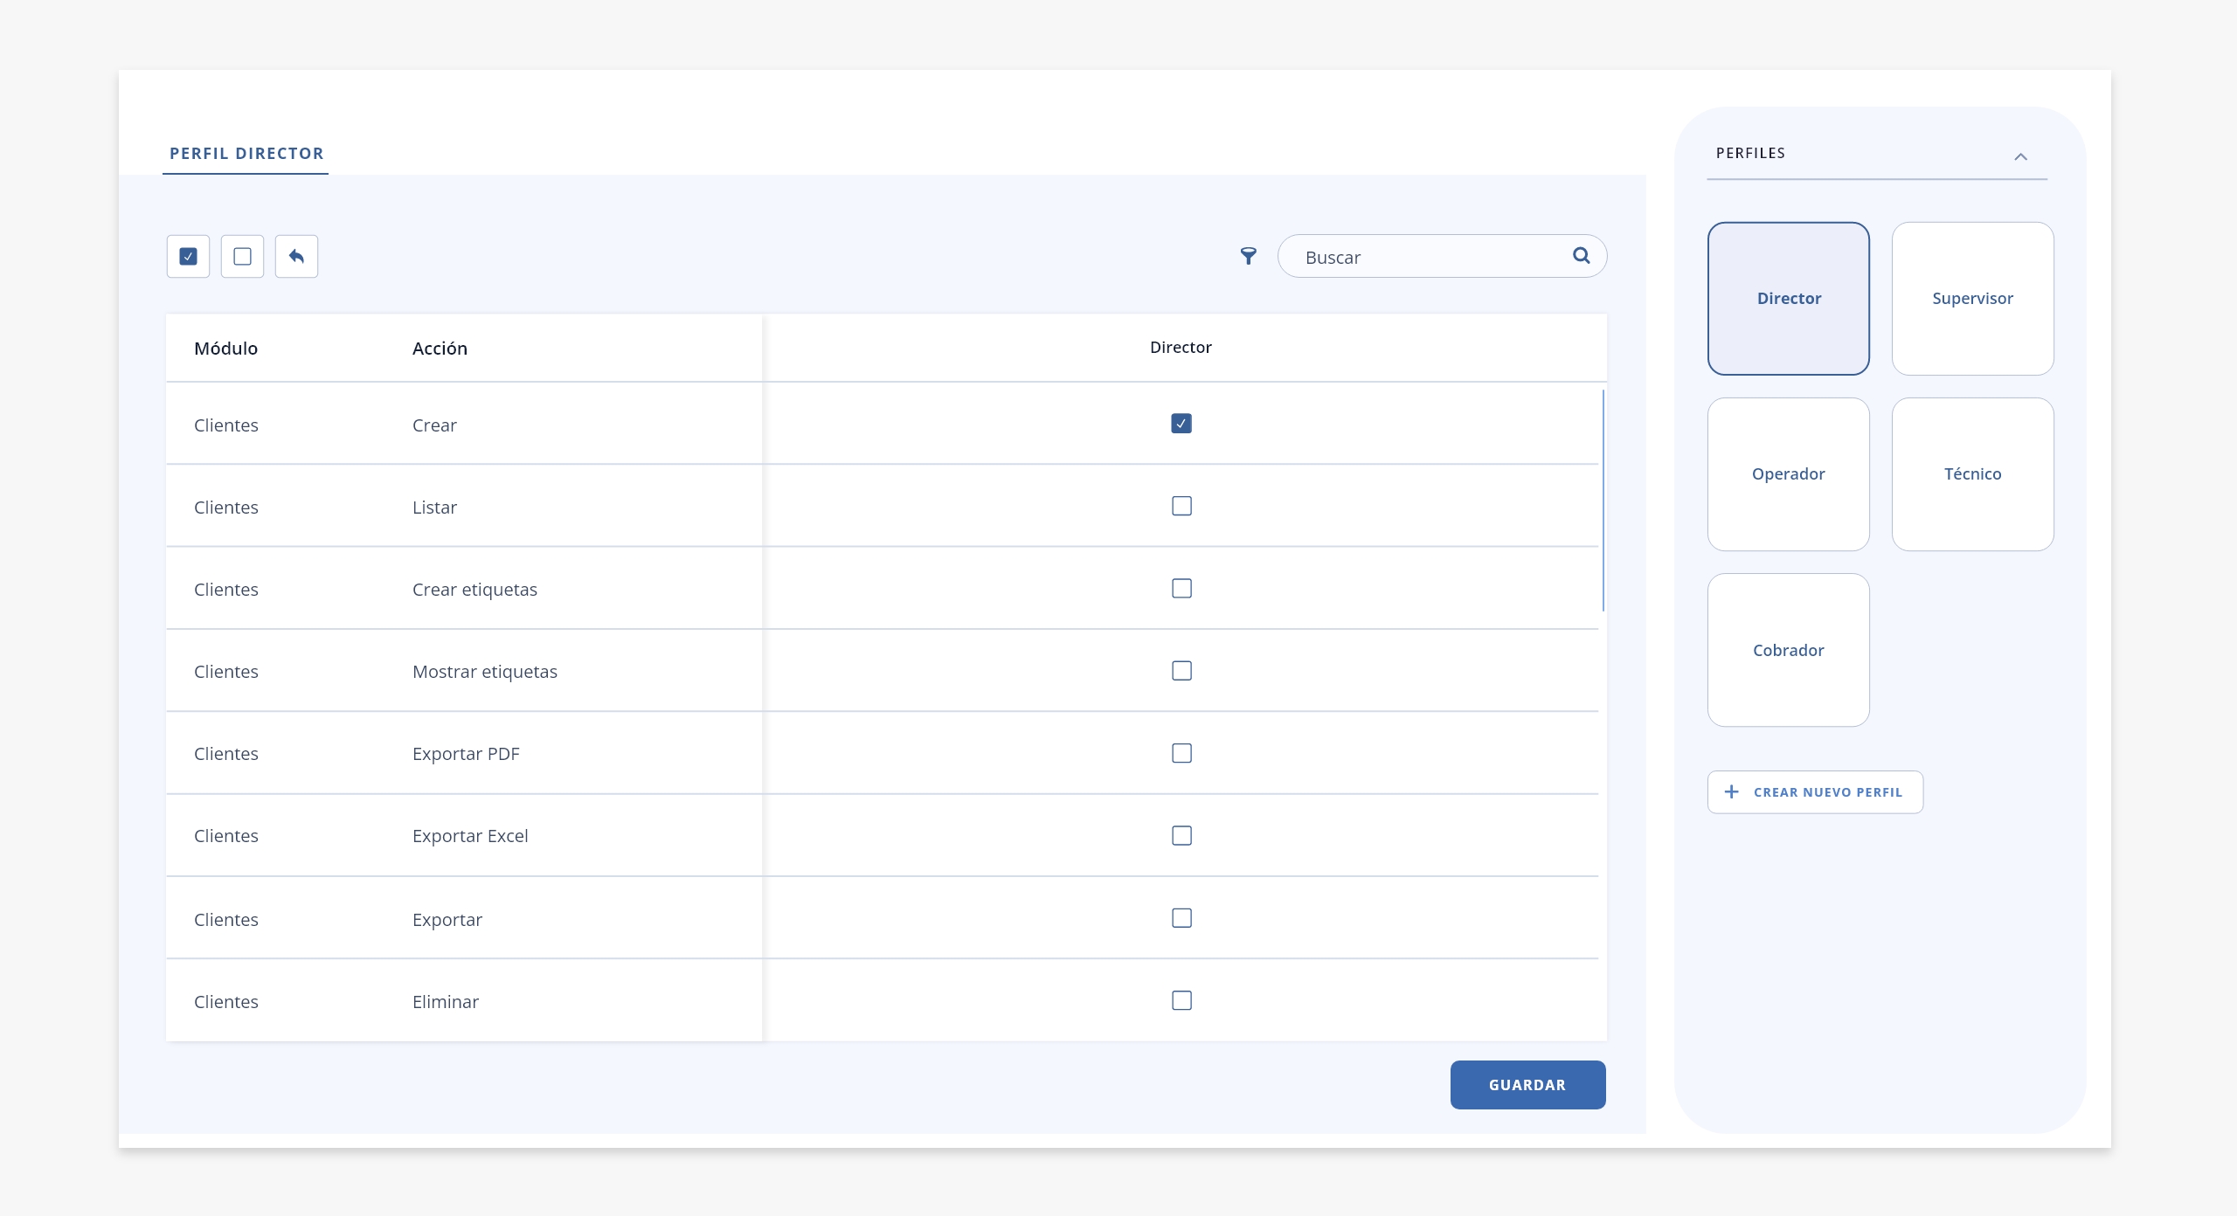The height and width of the screenshot is (1216, 2237).
Task: Tick the Clientes Eliminar checkbox
Action: [x=1181, y=1000]
